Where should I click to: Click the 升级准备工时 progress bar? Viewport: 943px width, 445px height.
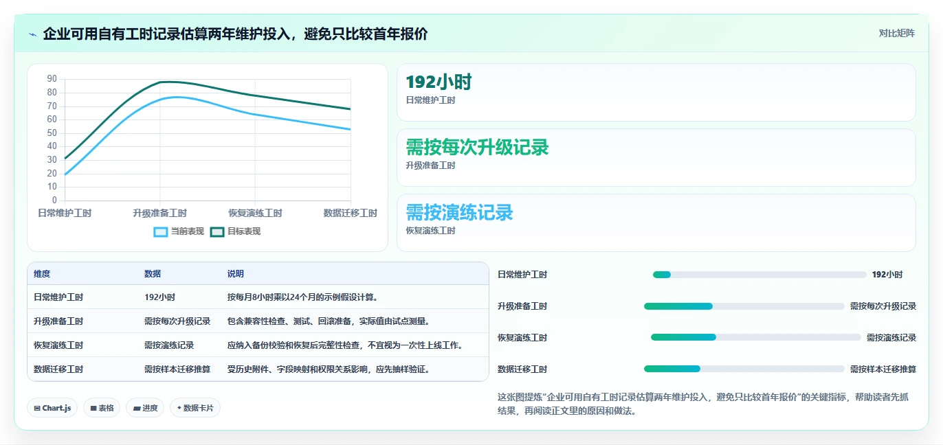[x=744, y=306]
